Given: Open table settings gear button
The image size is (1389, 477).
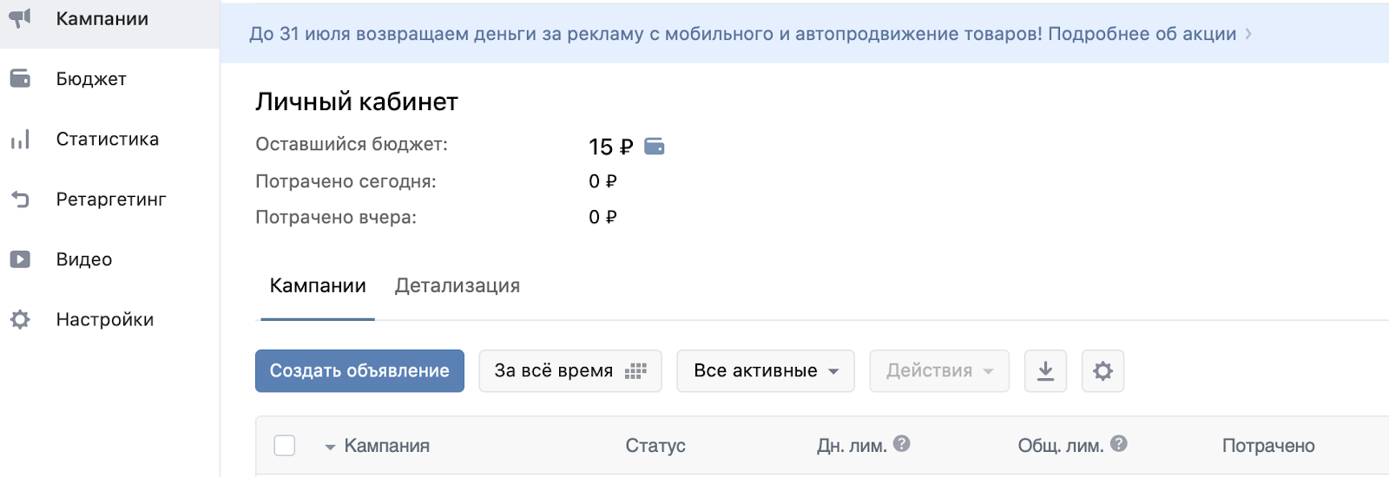Looking at the screenshot, I should pos(1103,371).
